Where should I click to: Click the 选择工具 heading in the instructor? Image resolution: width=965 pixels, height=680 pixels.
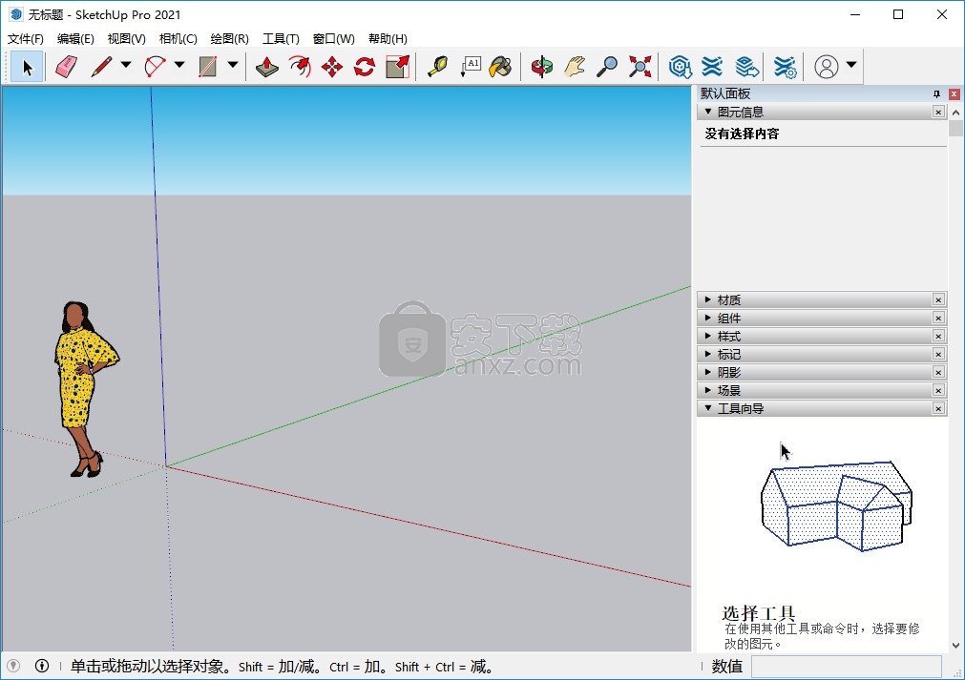[x=758, y=612]
